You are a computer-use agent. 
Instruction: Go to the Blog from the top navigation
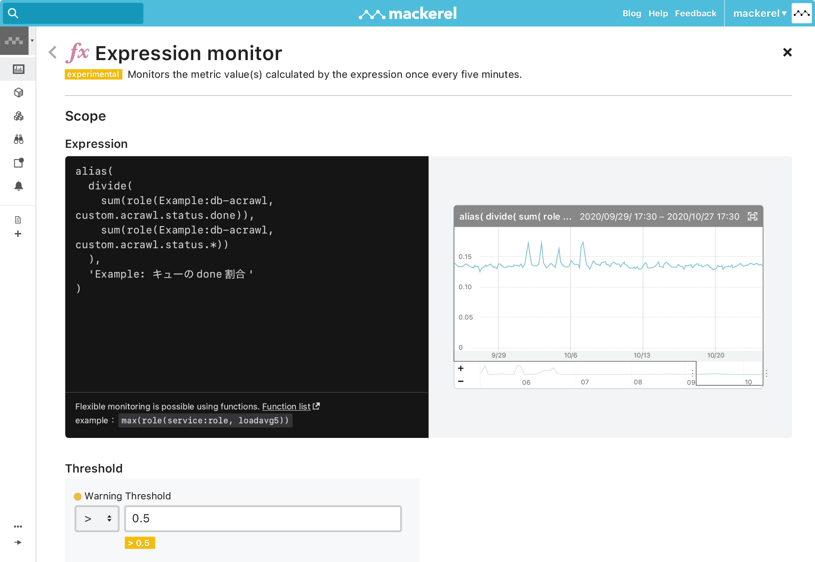pos(632,13)
